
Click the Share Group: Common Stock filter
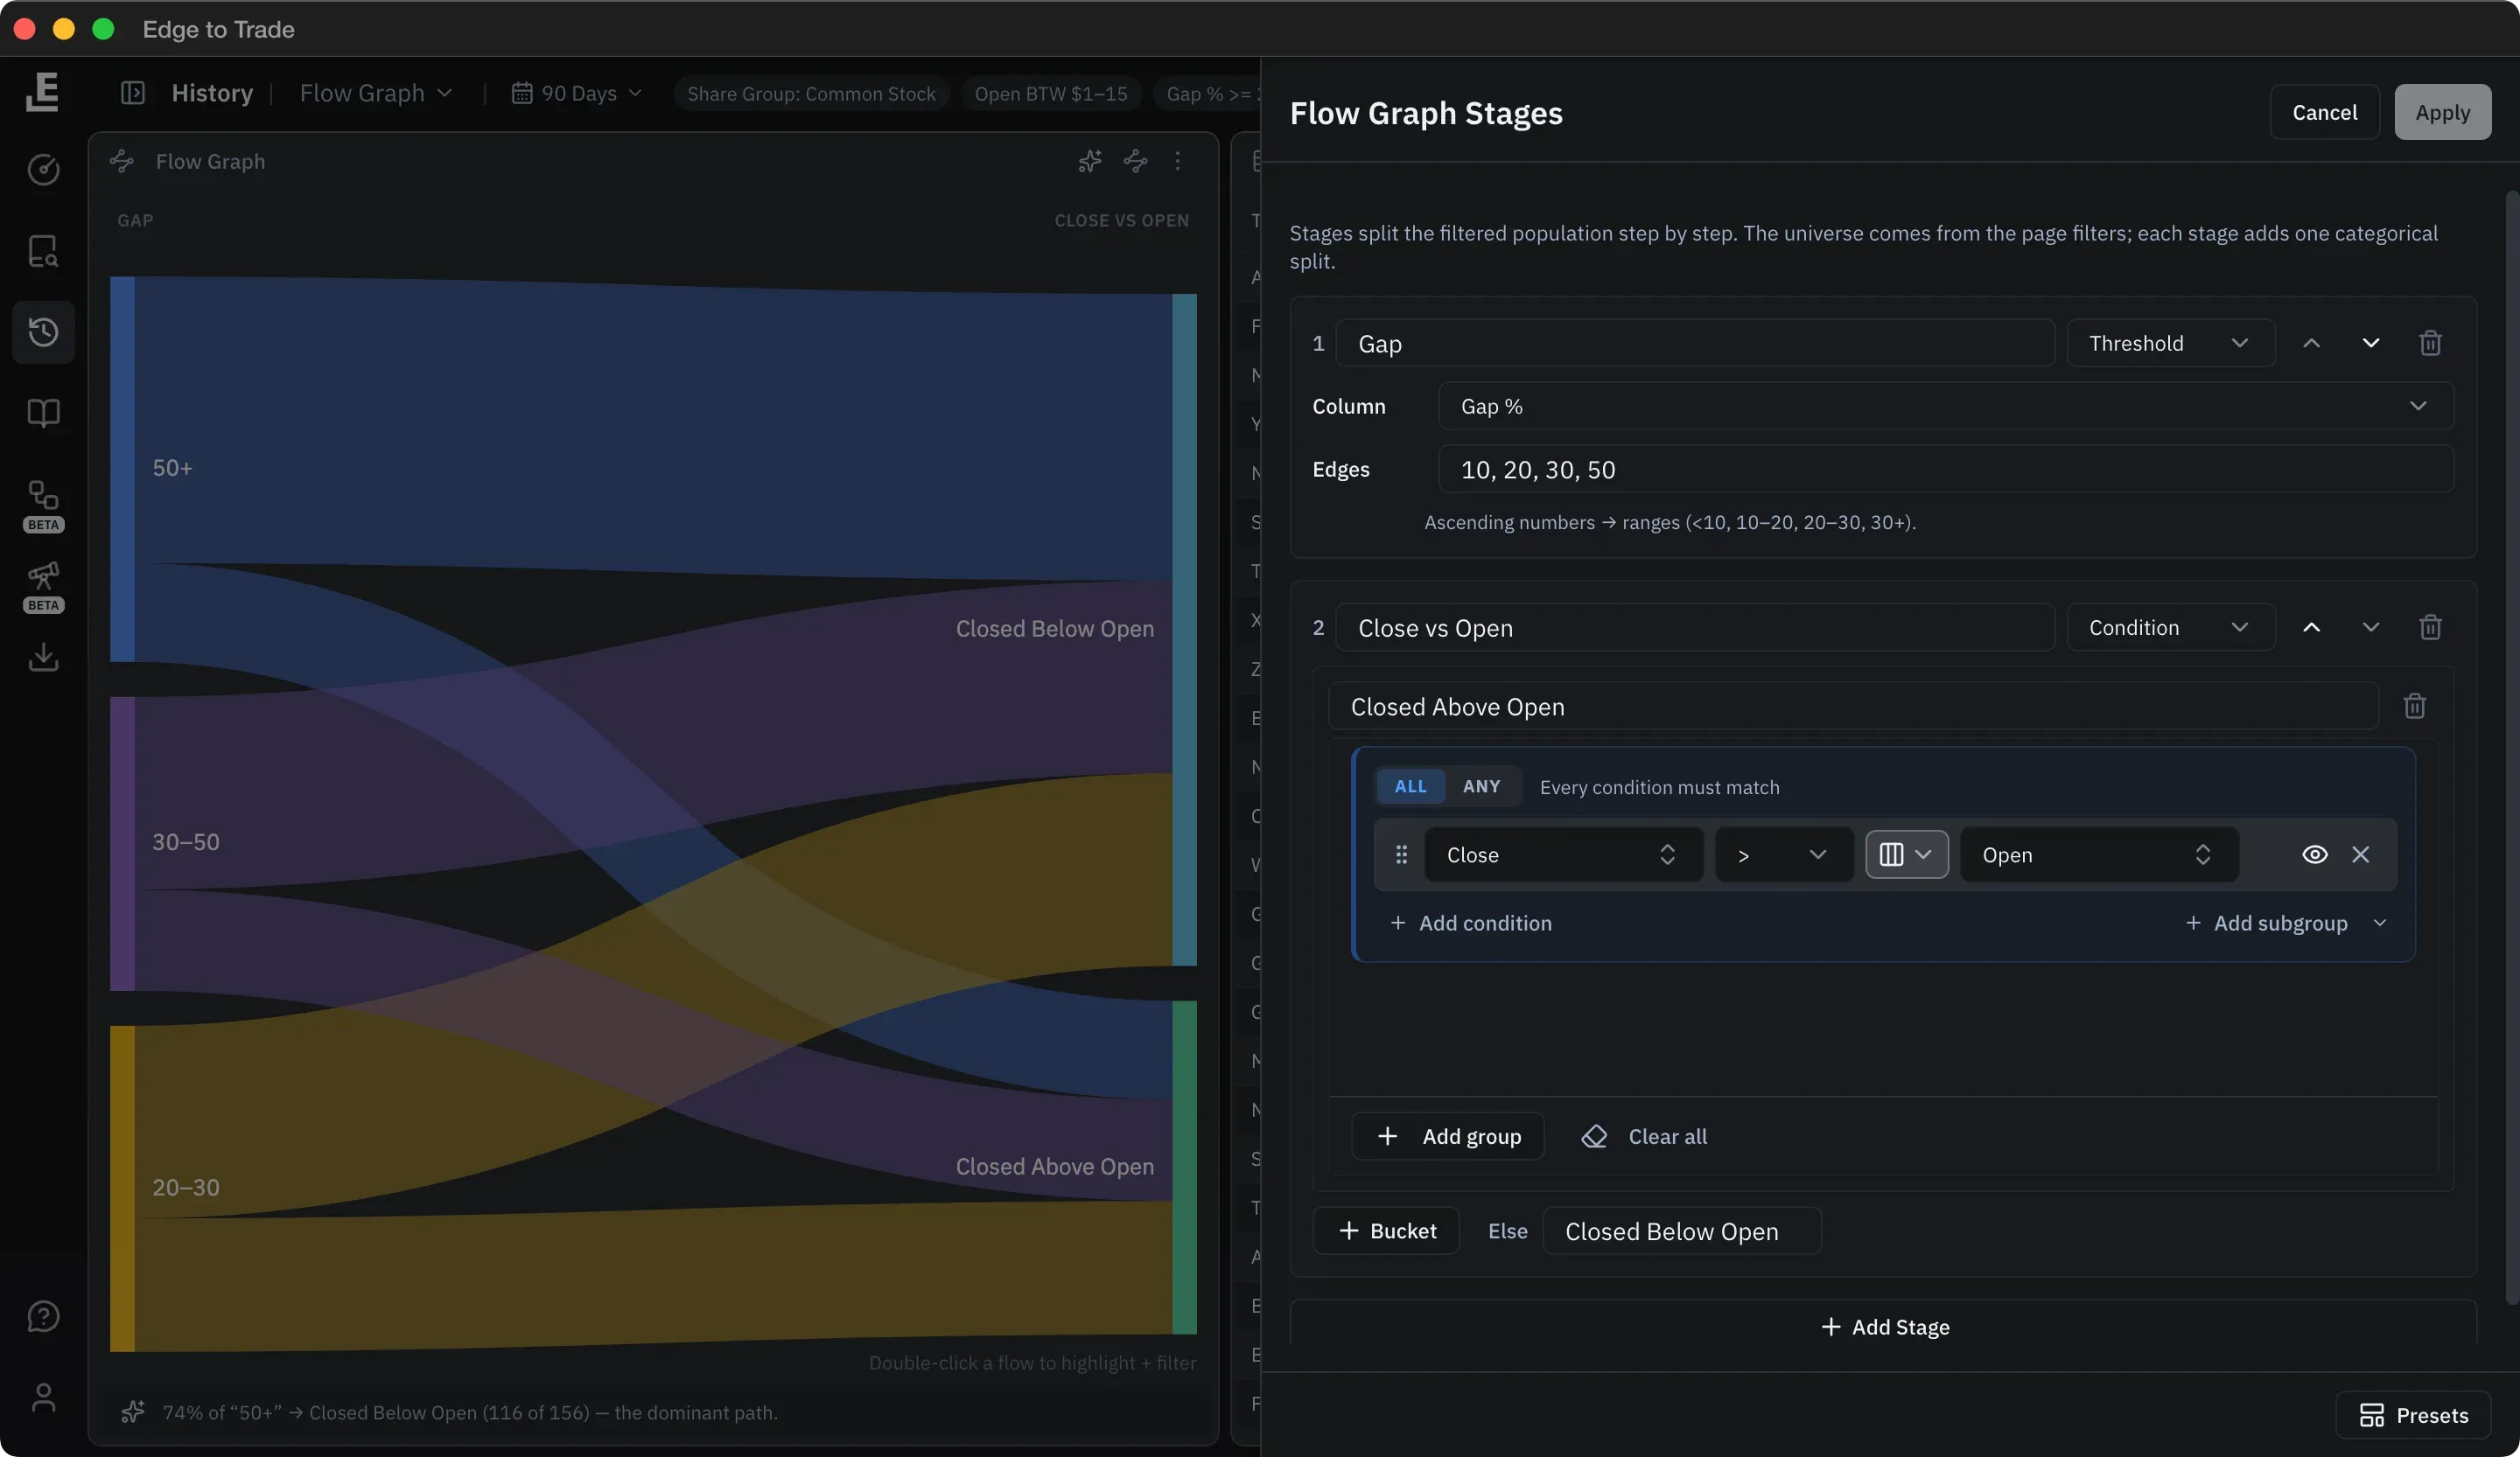pos(811,93)
